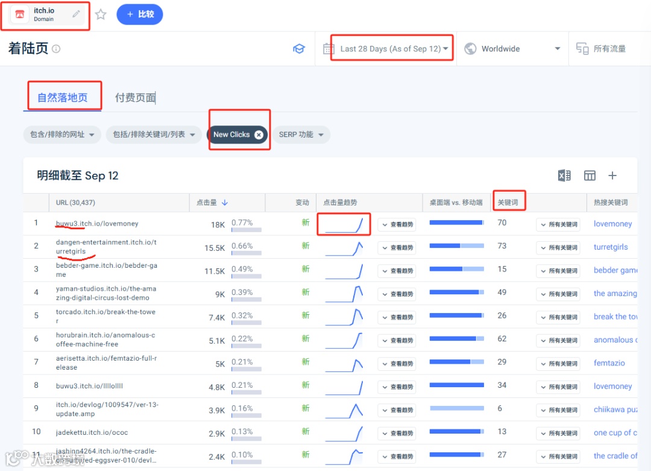Click the 热搜关键词 column header
Viewport: 651px width, 471px height.
pos(611,203)
